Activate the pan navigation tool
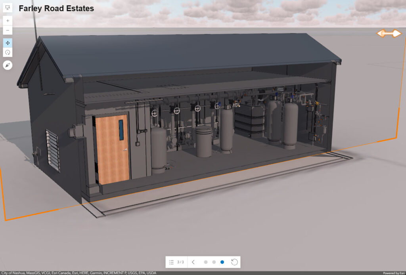The height and width of the screenshot is (275, 406). (8, 43)
